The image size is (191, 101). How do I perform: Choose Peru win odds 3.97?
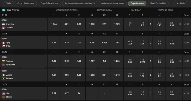click(54, 43)
